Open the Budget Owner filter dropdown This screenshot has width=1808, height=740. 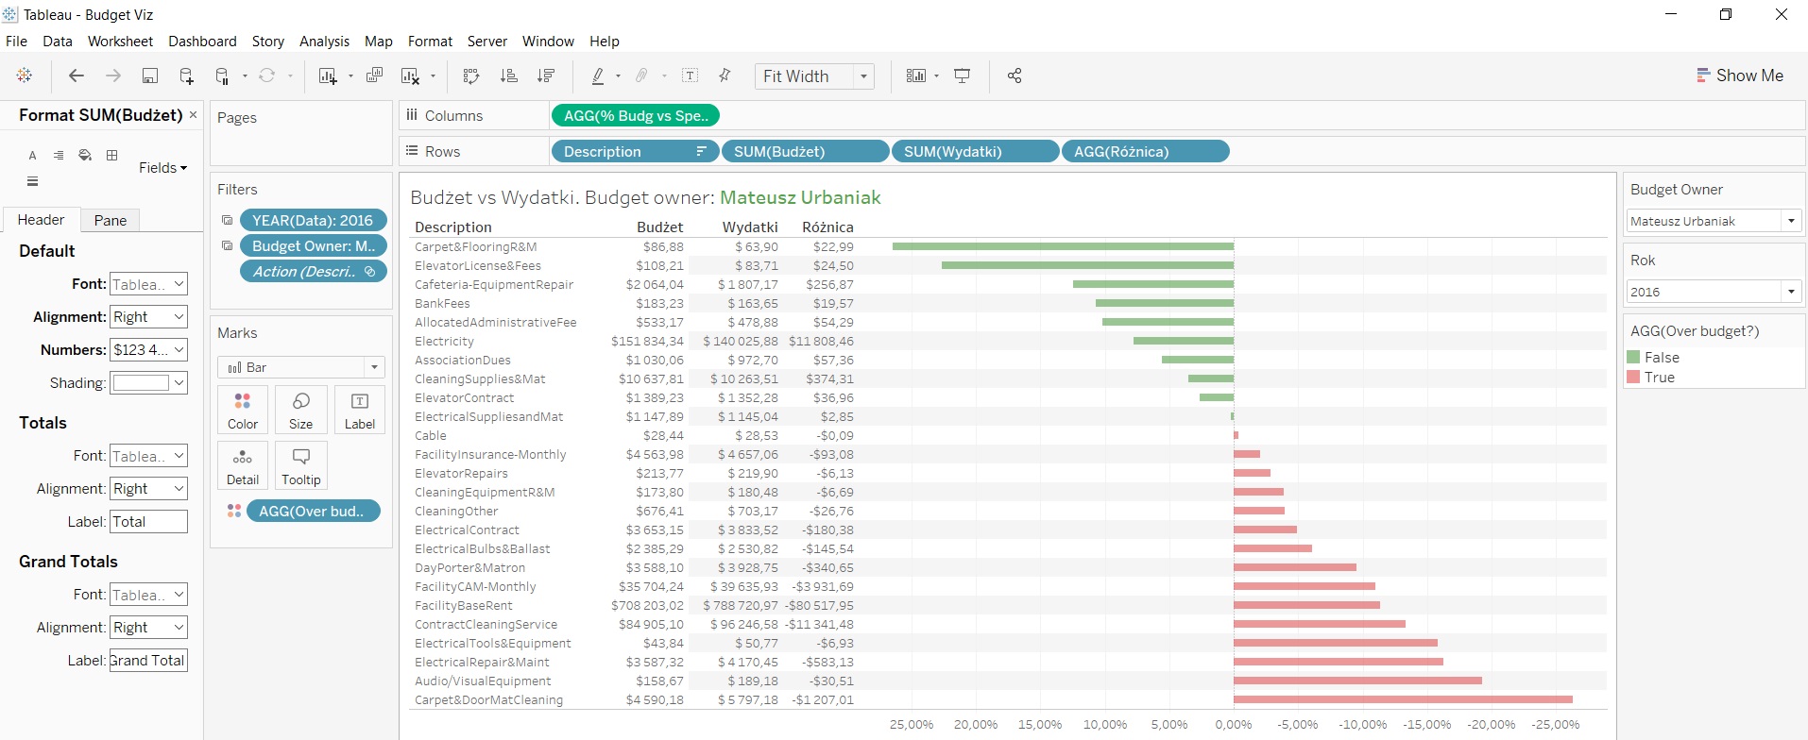pos(1790,221)
